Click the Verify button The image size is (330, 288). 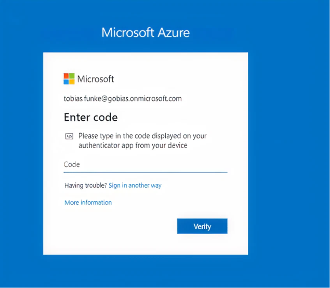pyautogui.click(x=202, y=226)
